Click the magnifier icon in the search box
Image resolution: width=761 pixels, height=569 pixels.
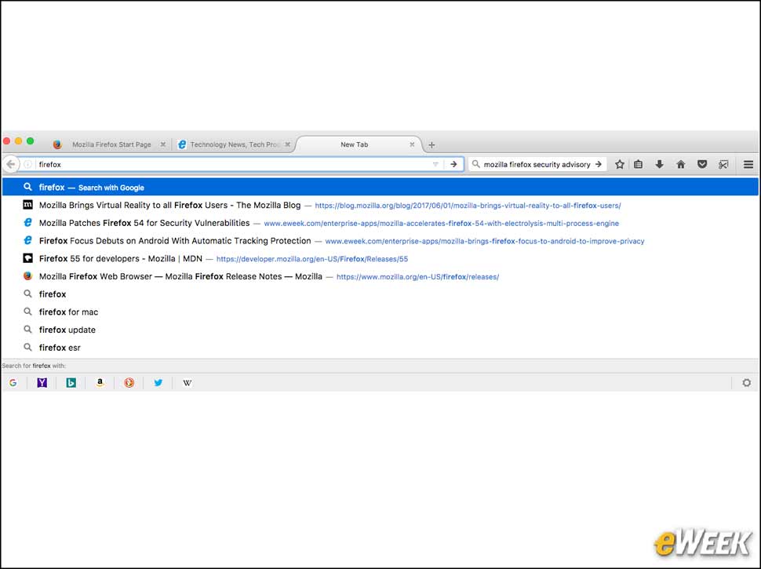click(475, 164)
